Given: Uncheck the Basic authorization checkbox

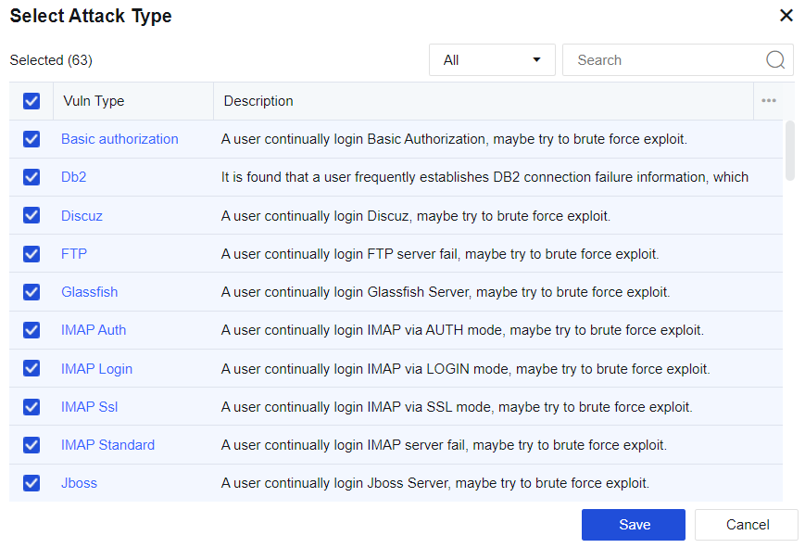Looking at the screenshot, I should pos(31,139).
